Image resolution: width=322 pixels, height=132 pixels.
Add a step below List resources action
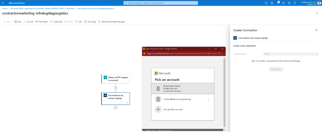(x=116, y=108)
